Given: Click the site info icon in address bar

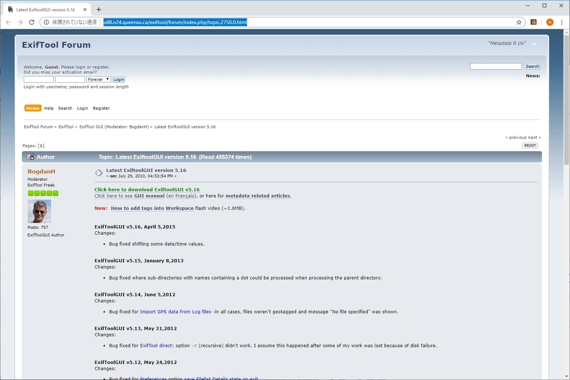Looking at the screenshot, I should pos(46,22).
